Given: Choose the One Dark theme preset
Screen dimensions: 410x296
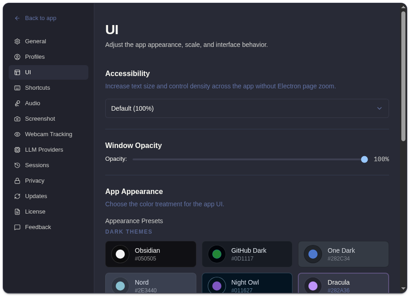Looking at the screenshot, I should (x=343, y=254).
